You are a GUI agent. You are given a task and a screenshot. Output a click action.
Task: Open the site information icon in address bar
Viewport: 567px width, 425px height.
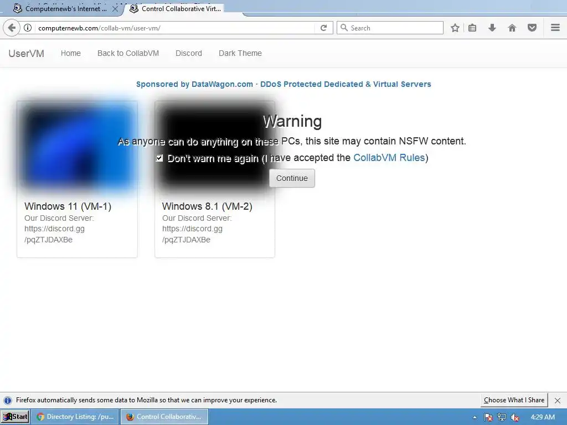click(28, 28)
